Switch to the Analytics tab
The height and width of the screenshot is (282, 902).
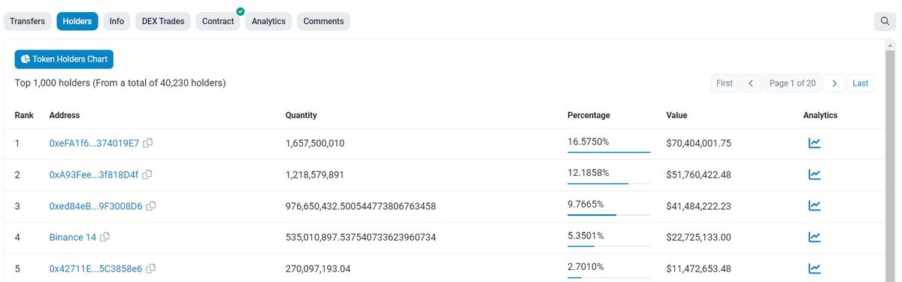click(x=268, y=21)
